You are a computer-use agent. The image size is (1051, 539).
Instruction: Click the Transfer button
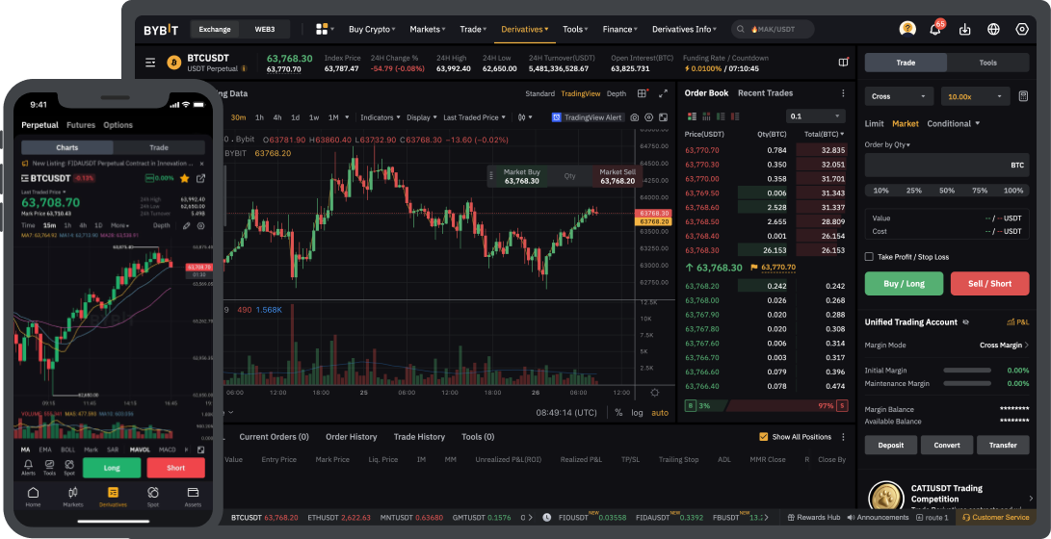pyautogui.click(x=1003, y=445)
